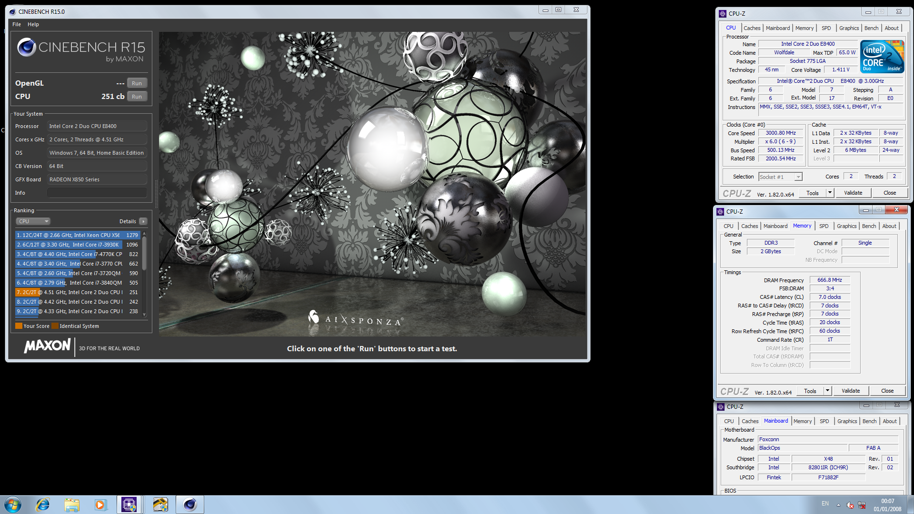Click the title bar icon of the middle CPU-Z window
This screenshot has height=514, width=914.
(720, 212)
